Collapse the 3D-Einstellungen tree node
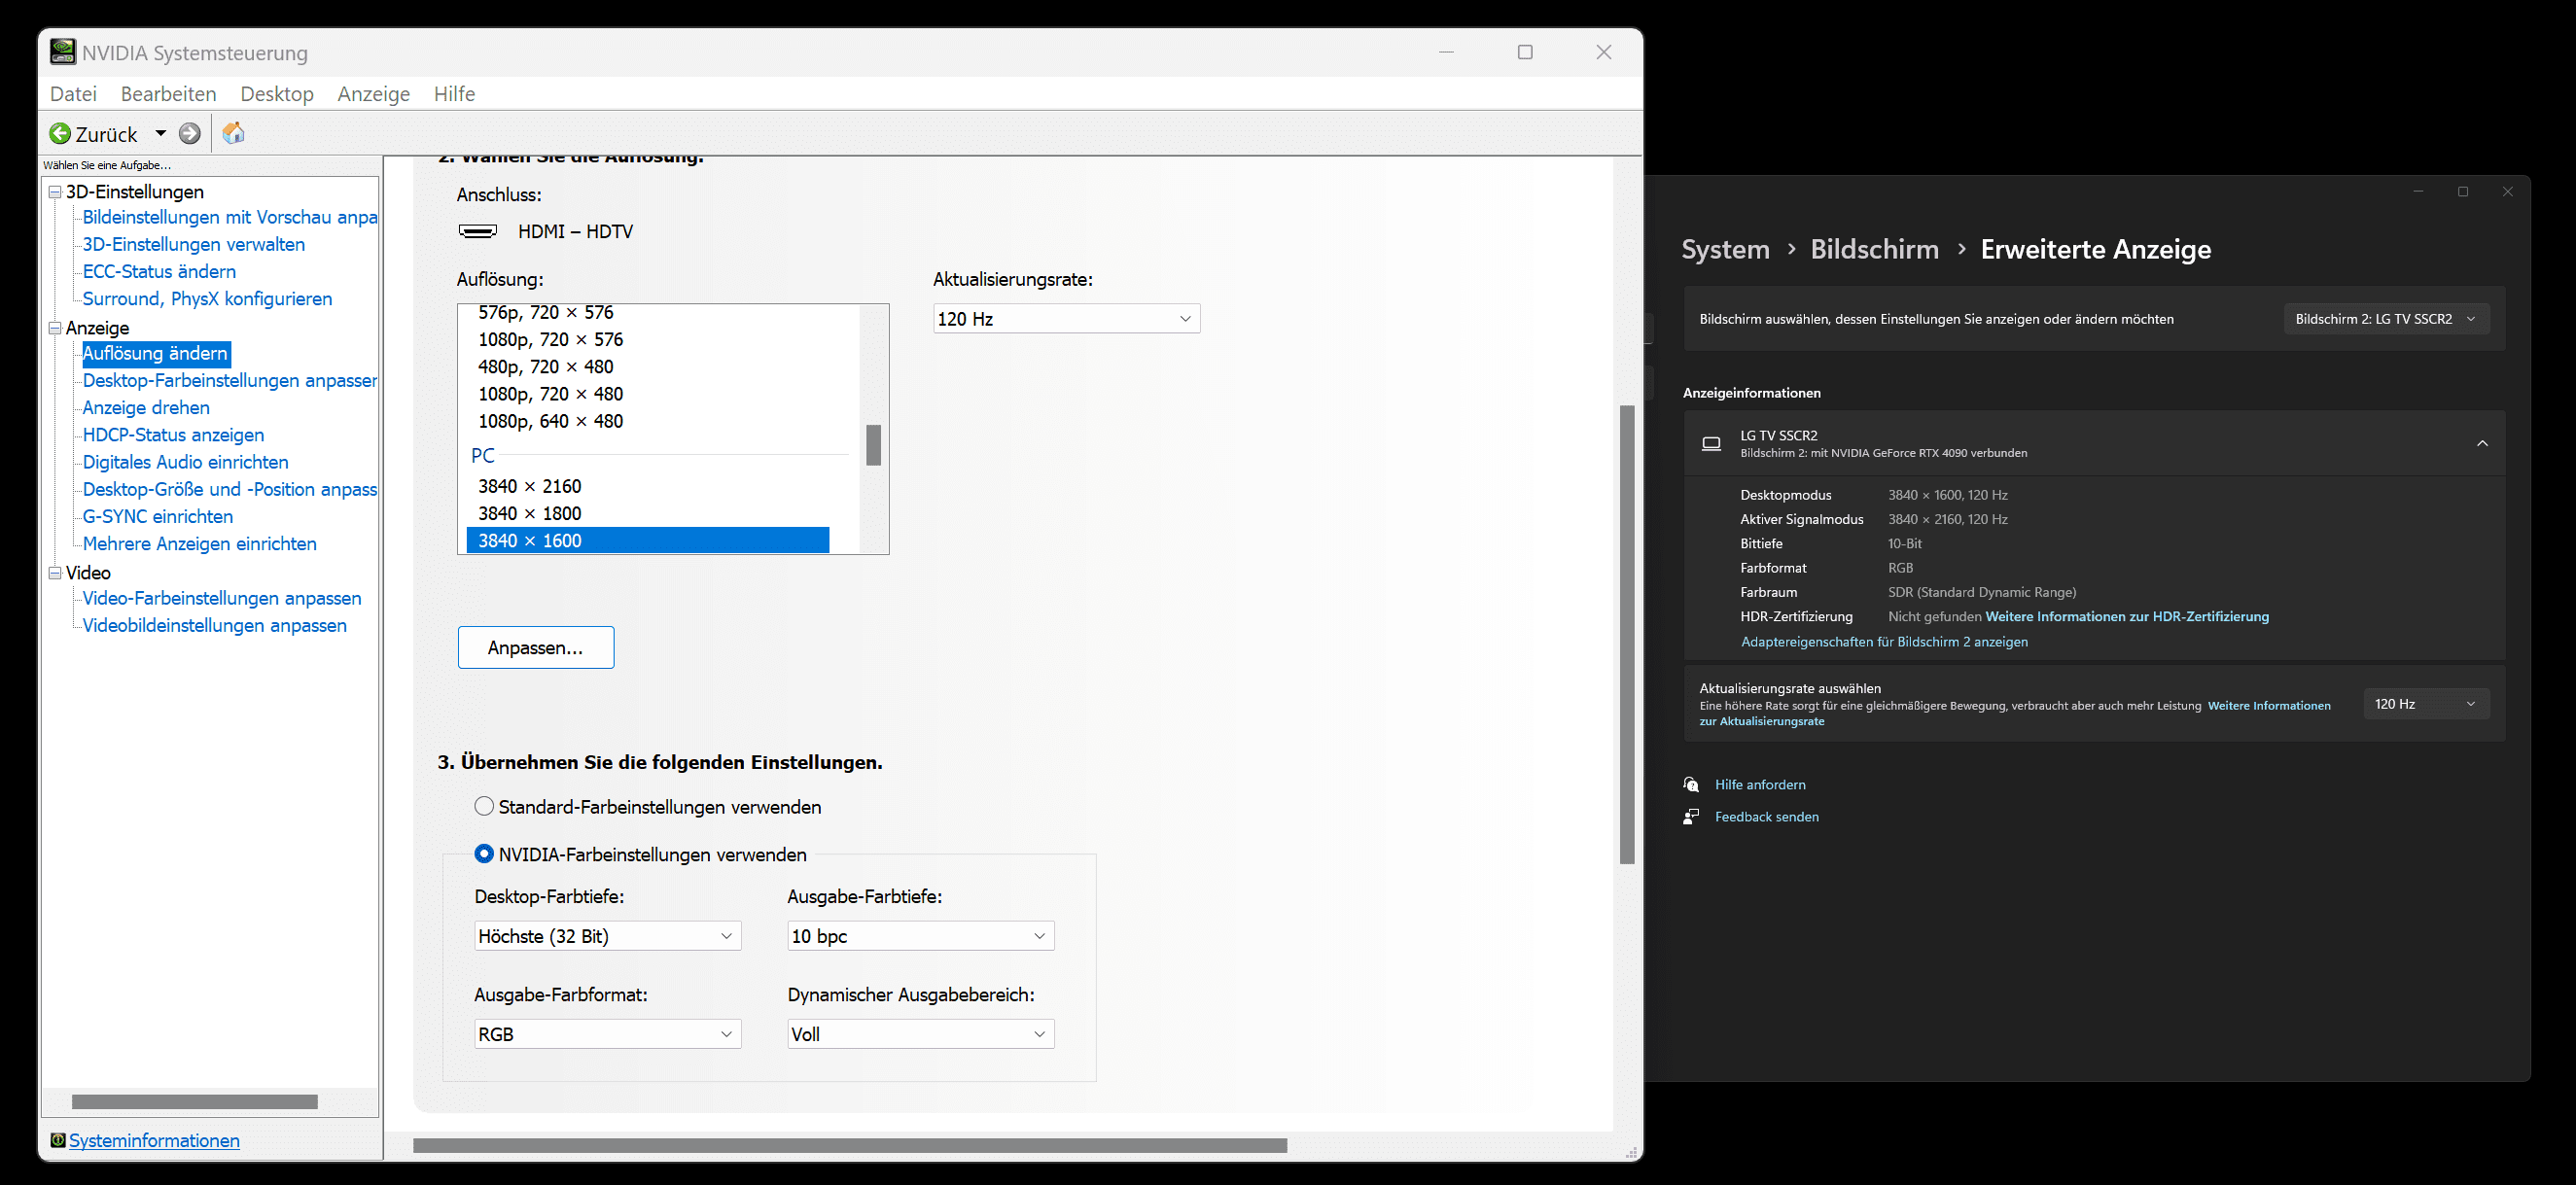 (x=55, y=192)
